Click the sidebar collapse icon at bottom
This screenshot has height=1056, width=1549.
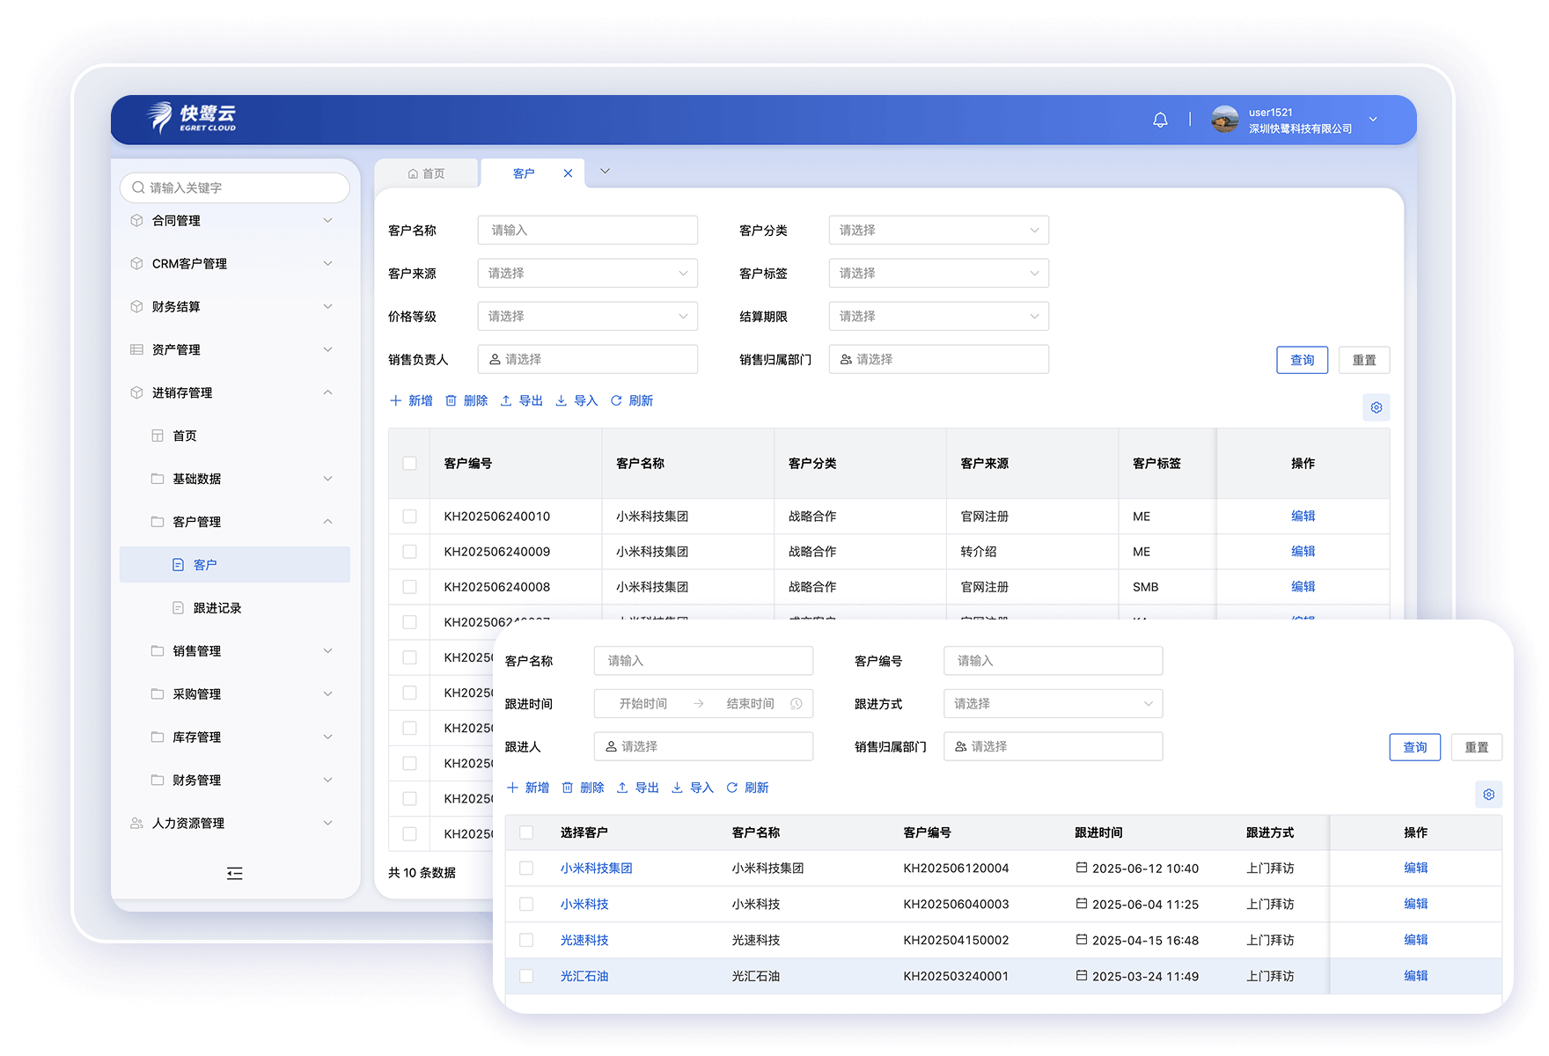click(x=234, y=873)
